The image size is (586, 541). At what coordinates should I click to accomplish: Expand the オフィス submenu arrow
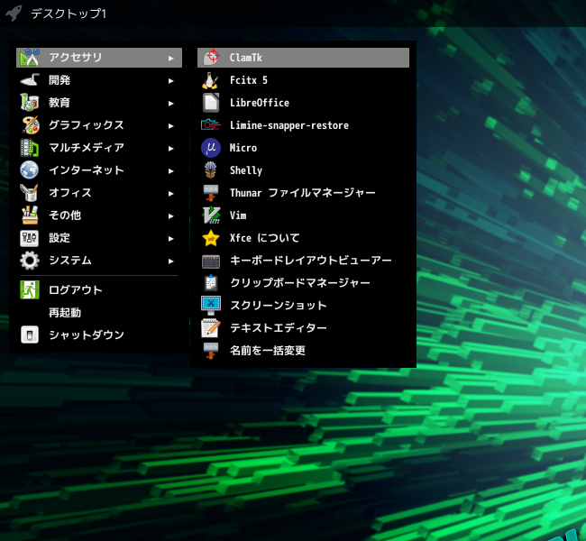tap(171, 193)
